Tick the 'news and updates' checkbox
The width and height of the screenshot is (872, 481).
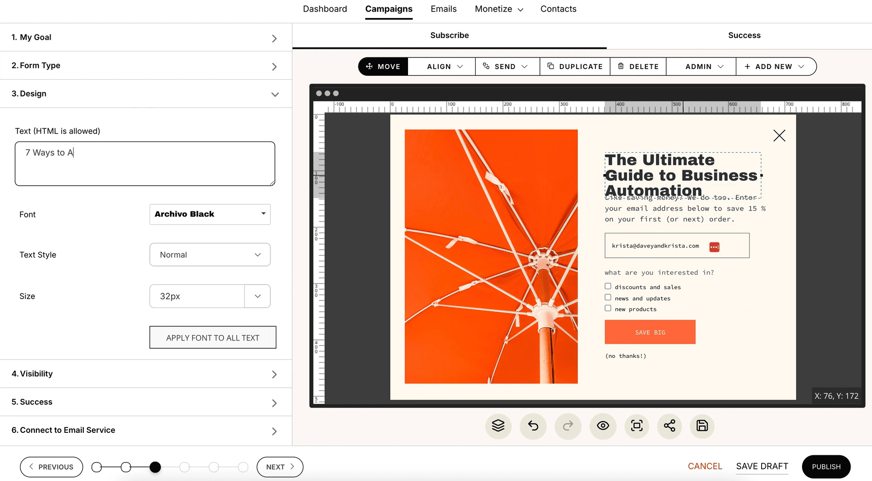[608, 297]
